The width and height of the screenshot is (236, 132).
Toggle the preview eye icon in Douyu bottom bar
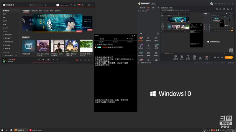tap(218, 57)
